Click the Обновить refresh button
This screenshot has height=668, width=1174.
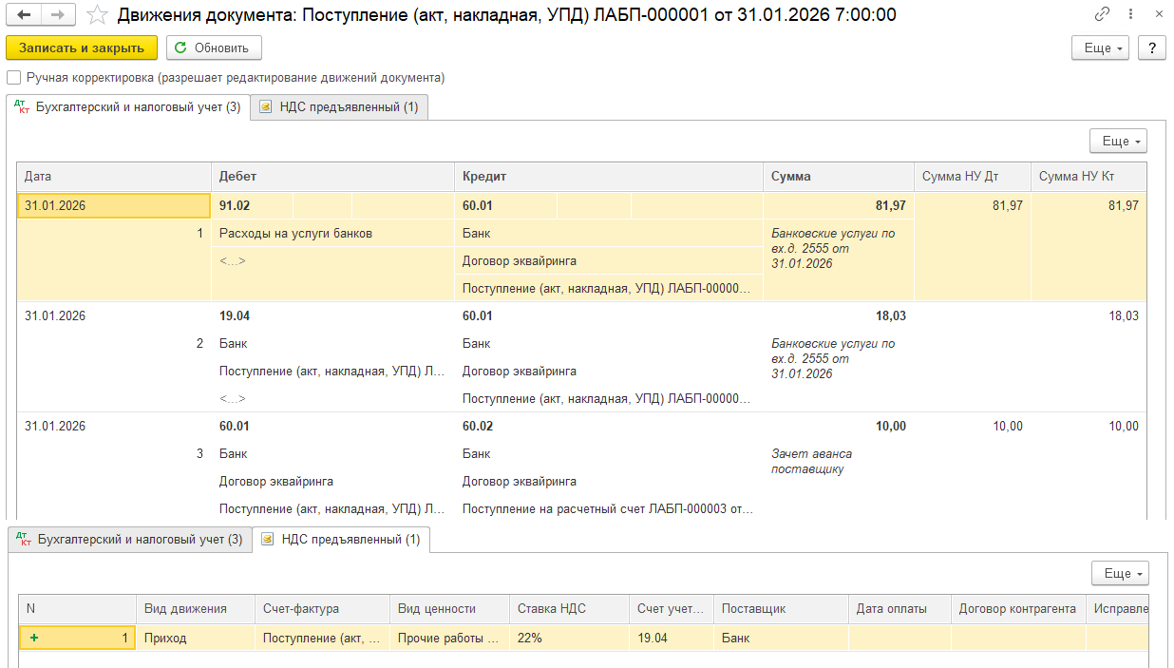click(x=214, y=48)
